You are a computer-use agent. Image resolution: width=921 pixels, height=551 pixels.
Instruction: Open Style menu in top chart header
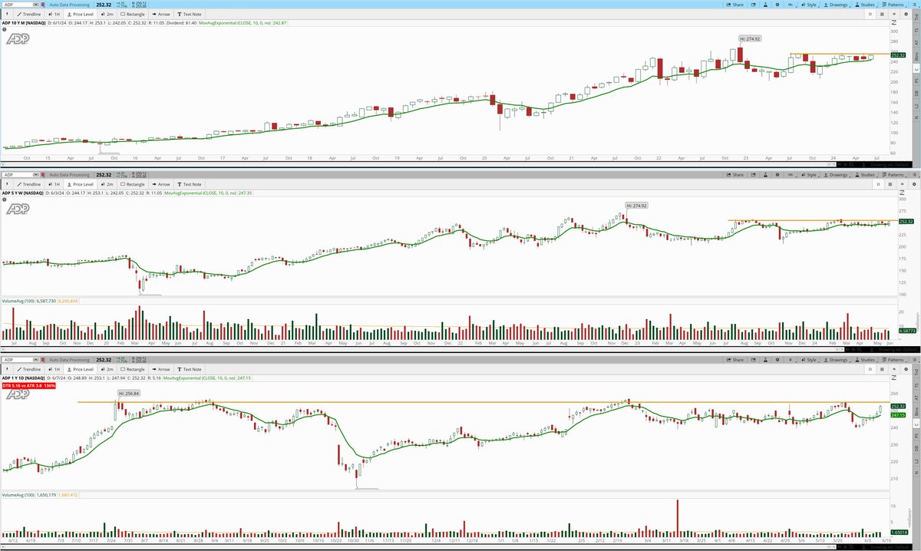(x=809, y=5)
